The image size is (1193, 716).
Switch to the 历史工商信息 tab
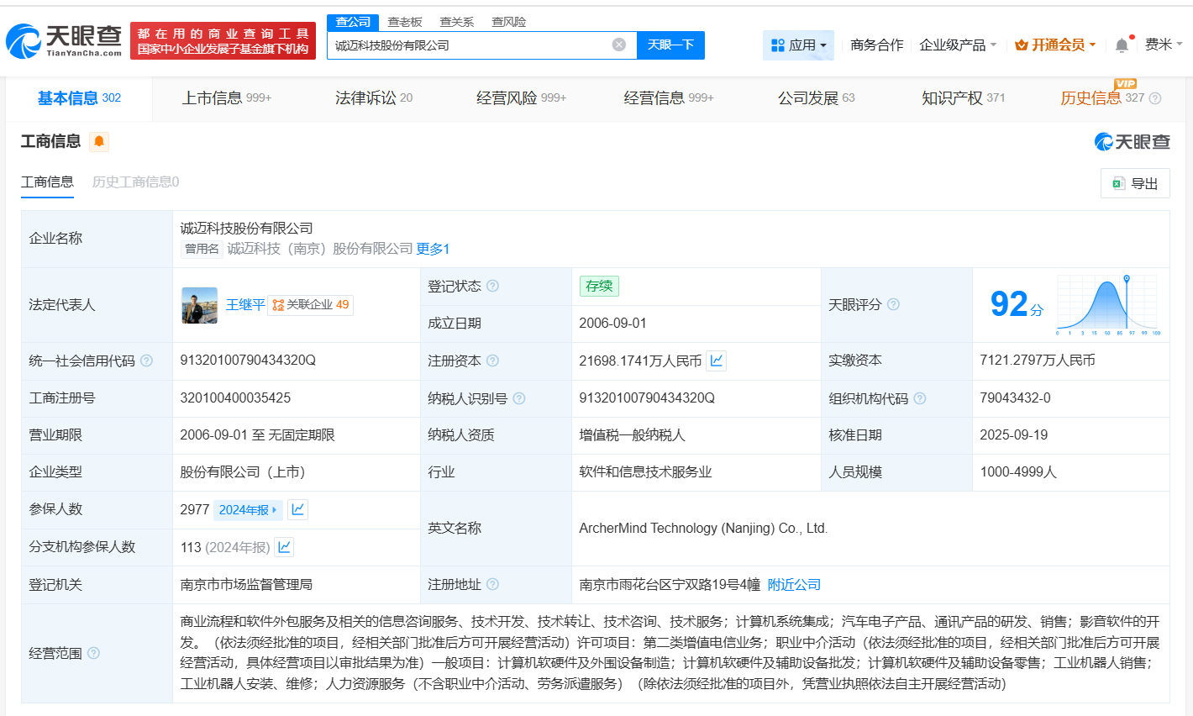[x=134, y=182]
